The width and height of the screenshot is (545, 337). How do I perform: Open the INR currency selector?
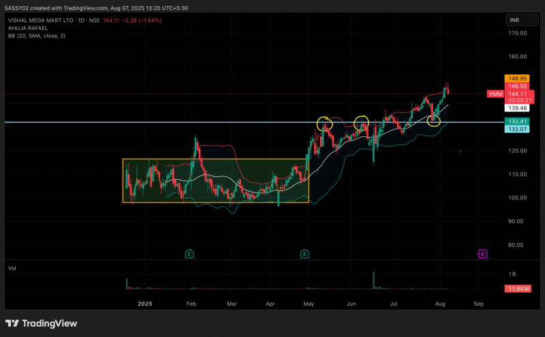pyautogui.click(x=514, y=20)
